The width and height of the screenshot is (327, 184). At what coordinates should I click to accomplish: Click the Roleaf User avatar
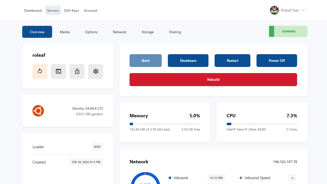(274, 10)
